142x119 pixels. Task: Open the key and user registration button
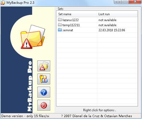pyautogui.click(x=44, y=79)
